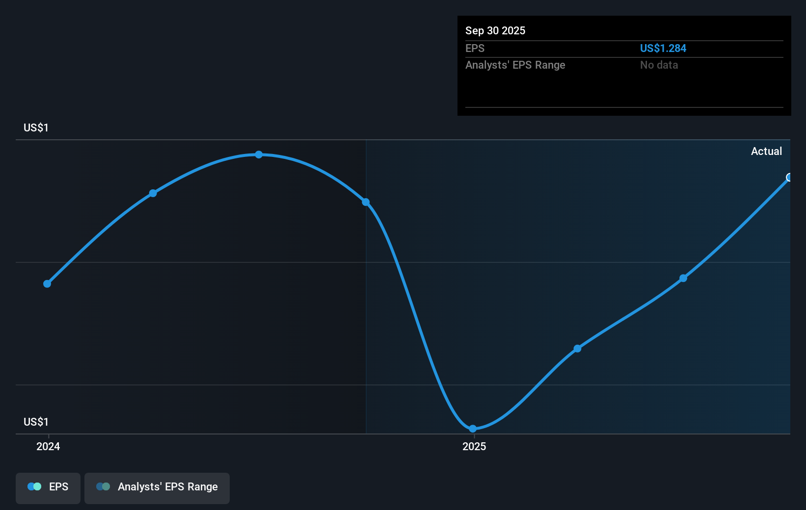Click the US$1.284 EPS value in tooltip
806x510 pixels.
(x=663, y=48)
